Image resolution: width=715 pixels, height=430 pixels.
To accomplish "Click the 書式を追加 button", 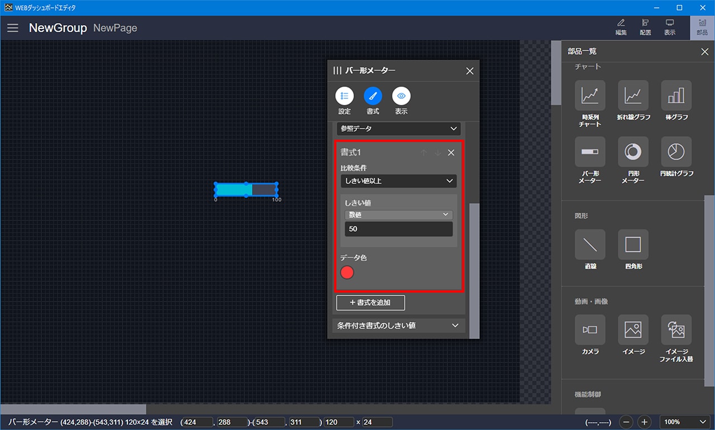I will coord(370,303).
